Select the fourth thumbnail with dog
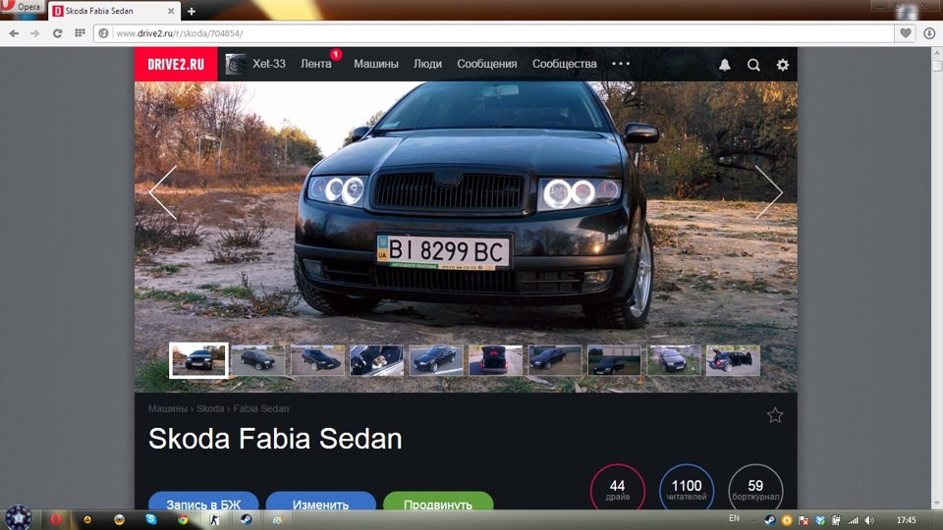 click(376, 360)
